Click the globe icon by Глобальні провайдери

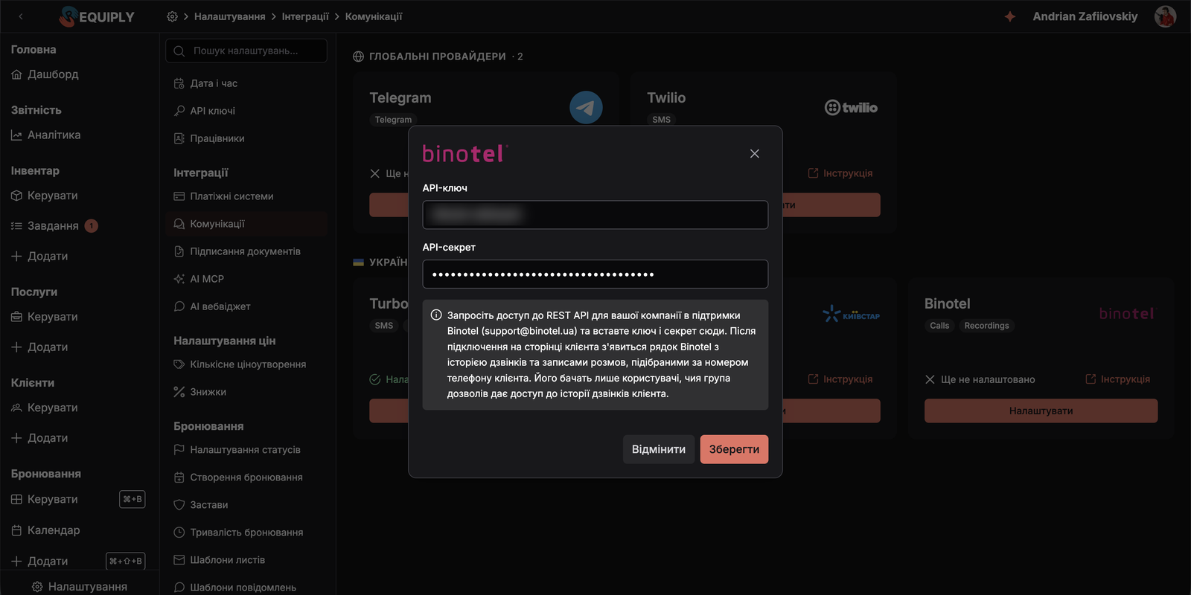(x=358, y=57)
